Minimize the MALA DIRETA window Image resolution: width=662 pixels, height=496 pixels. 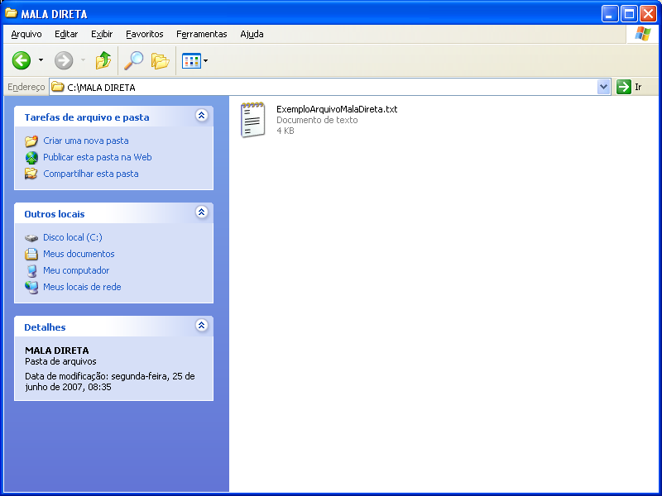(x=610, y=14)
